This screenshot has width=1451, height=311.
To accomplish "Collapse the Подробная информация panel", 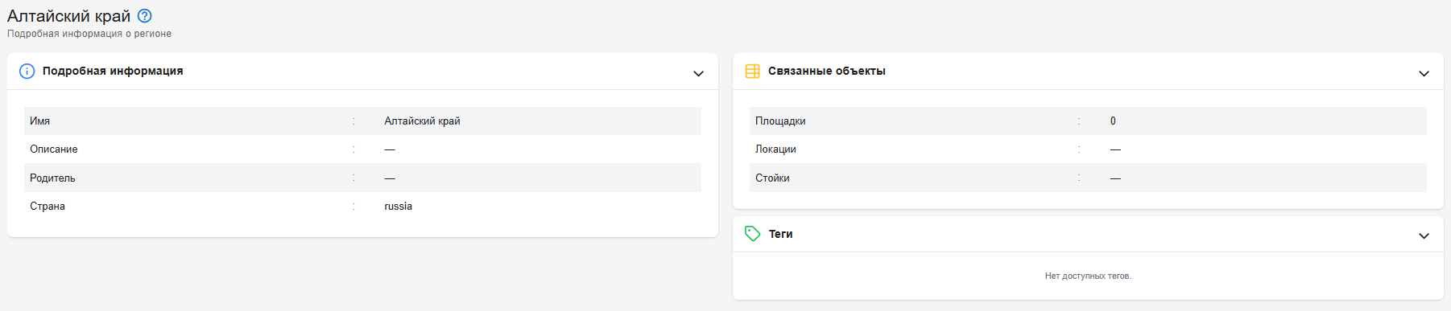I will pyautogui.click(x=698, y=73).
